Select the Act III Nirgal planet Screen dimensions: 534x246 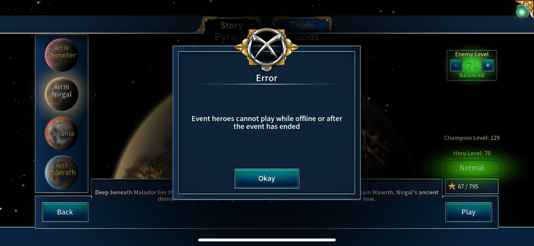click(62, 94)
